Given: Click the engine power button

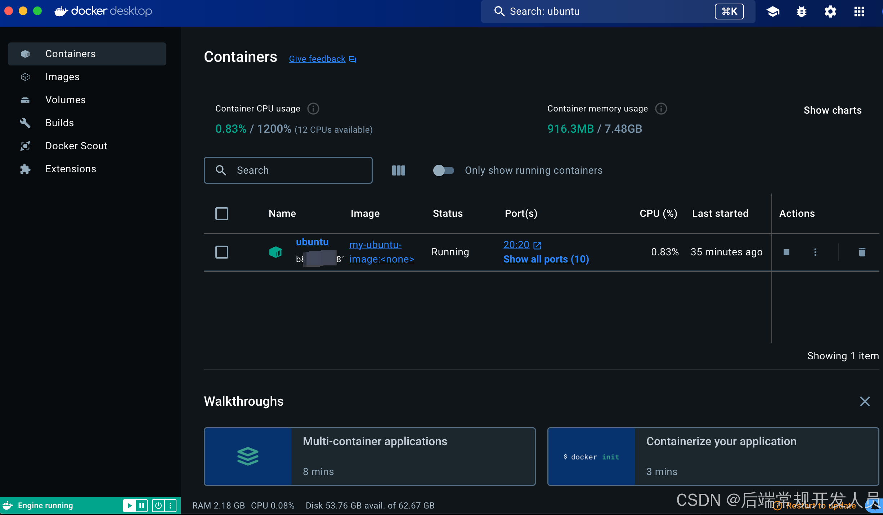Looking at the screenshot, I should point(158,506).
